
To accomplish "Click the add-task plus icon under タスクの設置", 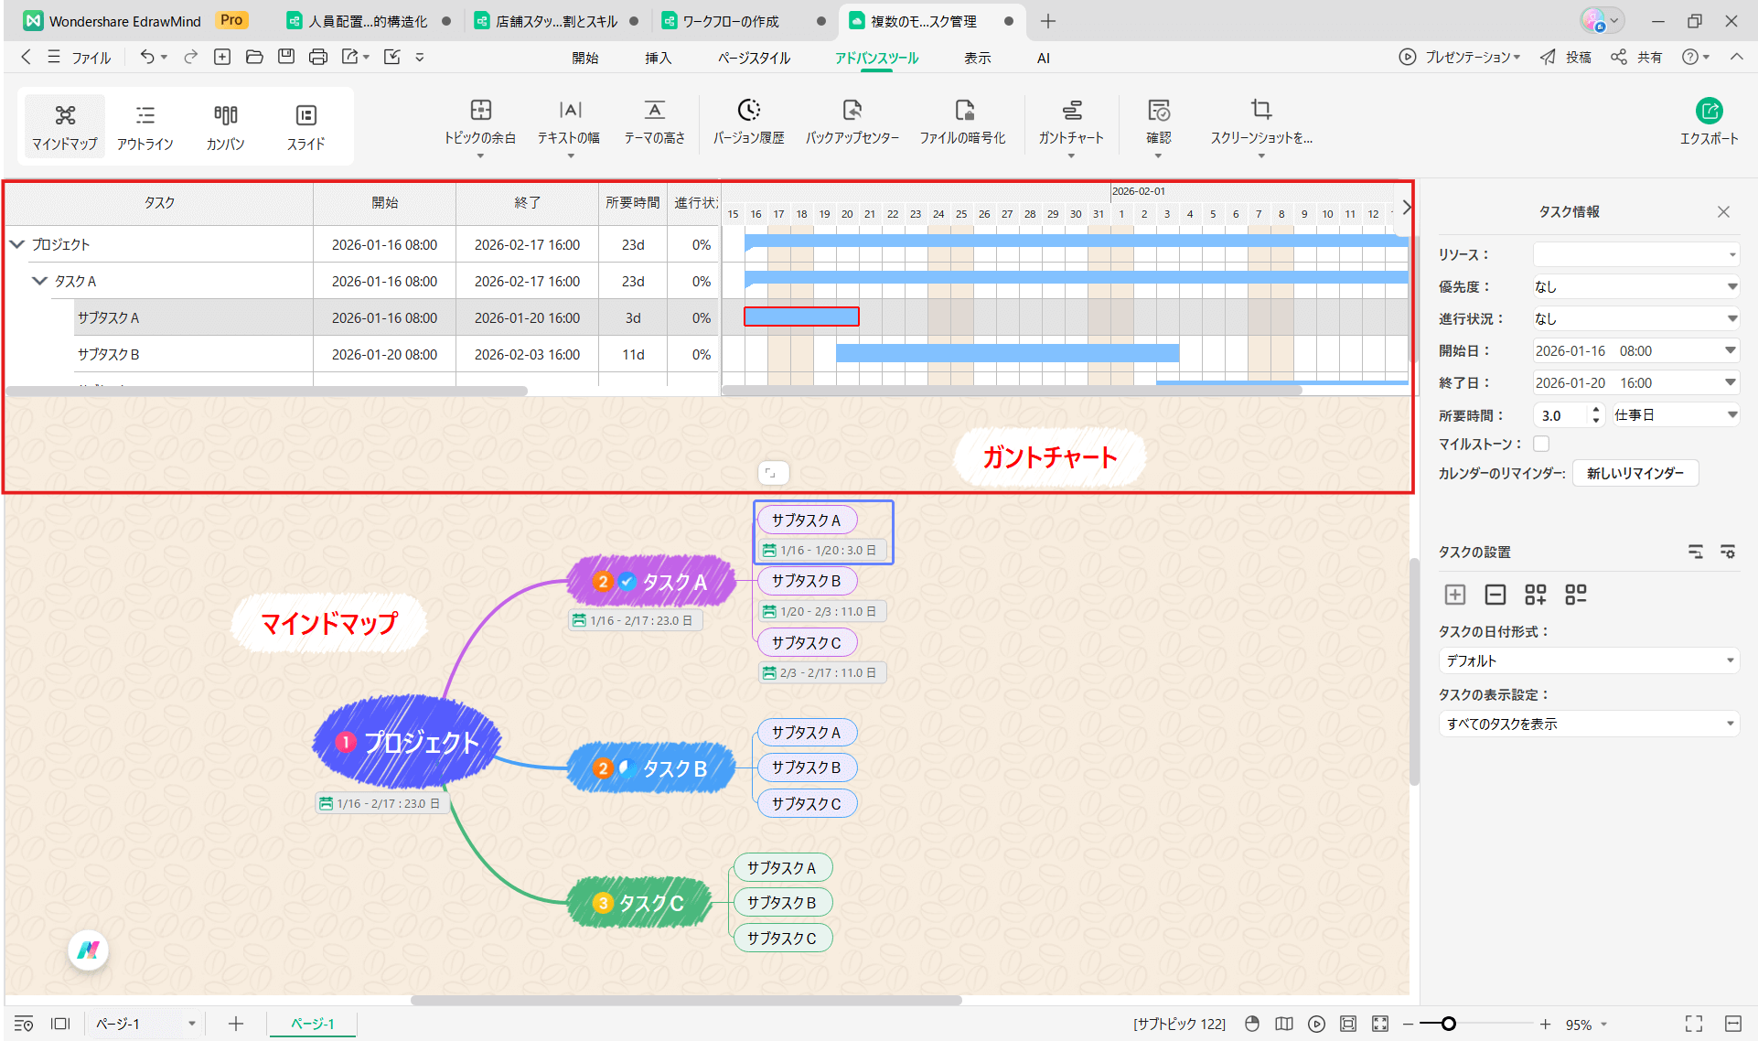I will coord(1455,595).
